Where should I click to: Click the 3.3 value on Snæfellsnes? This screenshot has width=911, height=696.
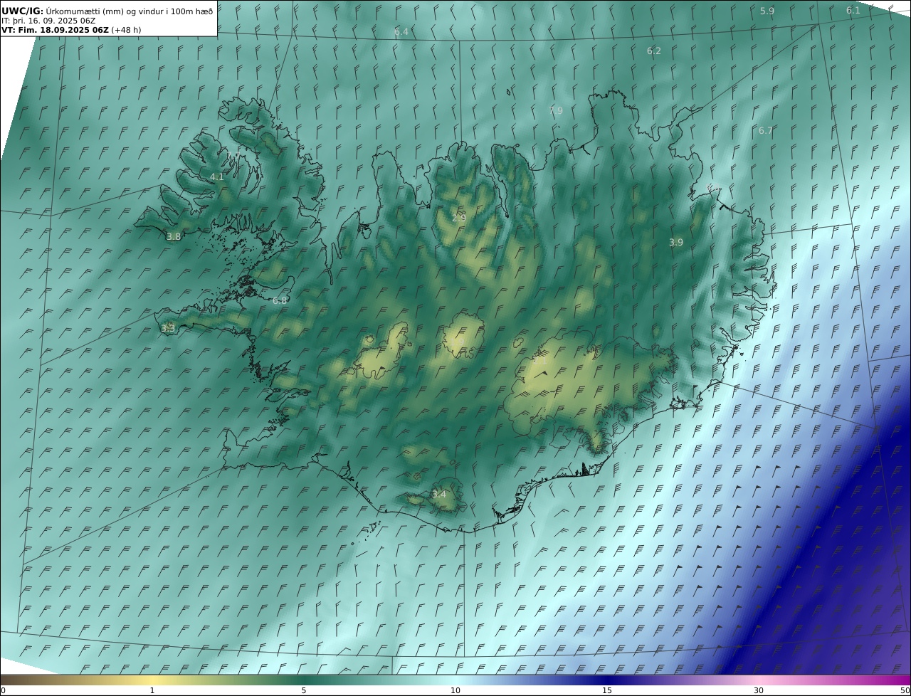(x=168, y=329)
